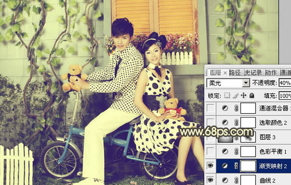Click mask link icon of 通道混合器 layer
The height and width of the screenshot is (185, 291).
236,108
